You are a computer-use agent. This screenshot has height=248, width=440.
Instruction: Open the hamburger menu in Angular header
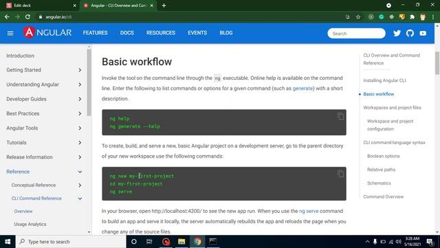(x=10, y=33)
